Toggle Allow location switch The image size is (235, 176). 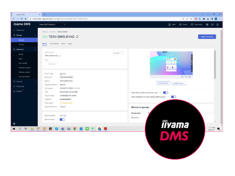(62, 120)
